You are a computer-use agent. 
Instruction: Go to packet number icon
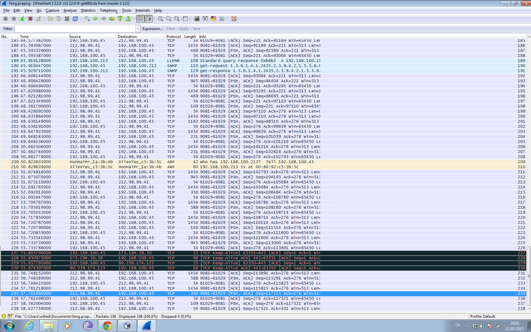pos(112,19)
